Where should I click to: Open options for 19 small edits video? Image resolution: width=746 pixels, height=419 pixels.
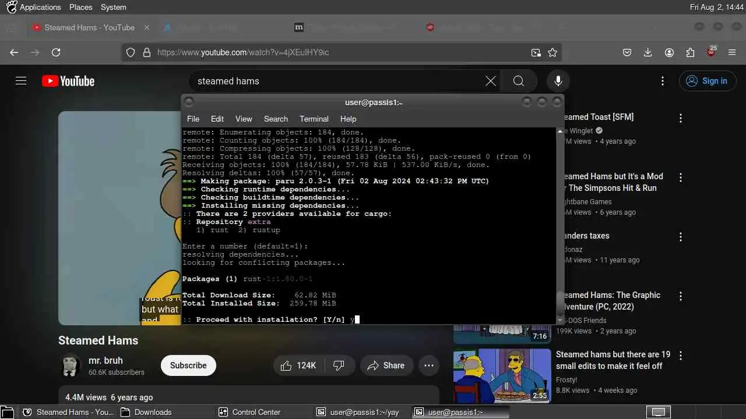pos(681,356)
